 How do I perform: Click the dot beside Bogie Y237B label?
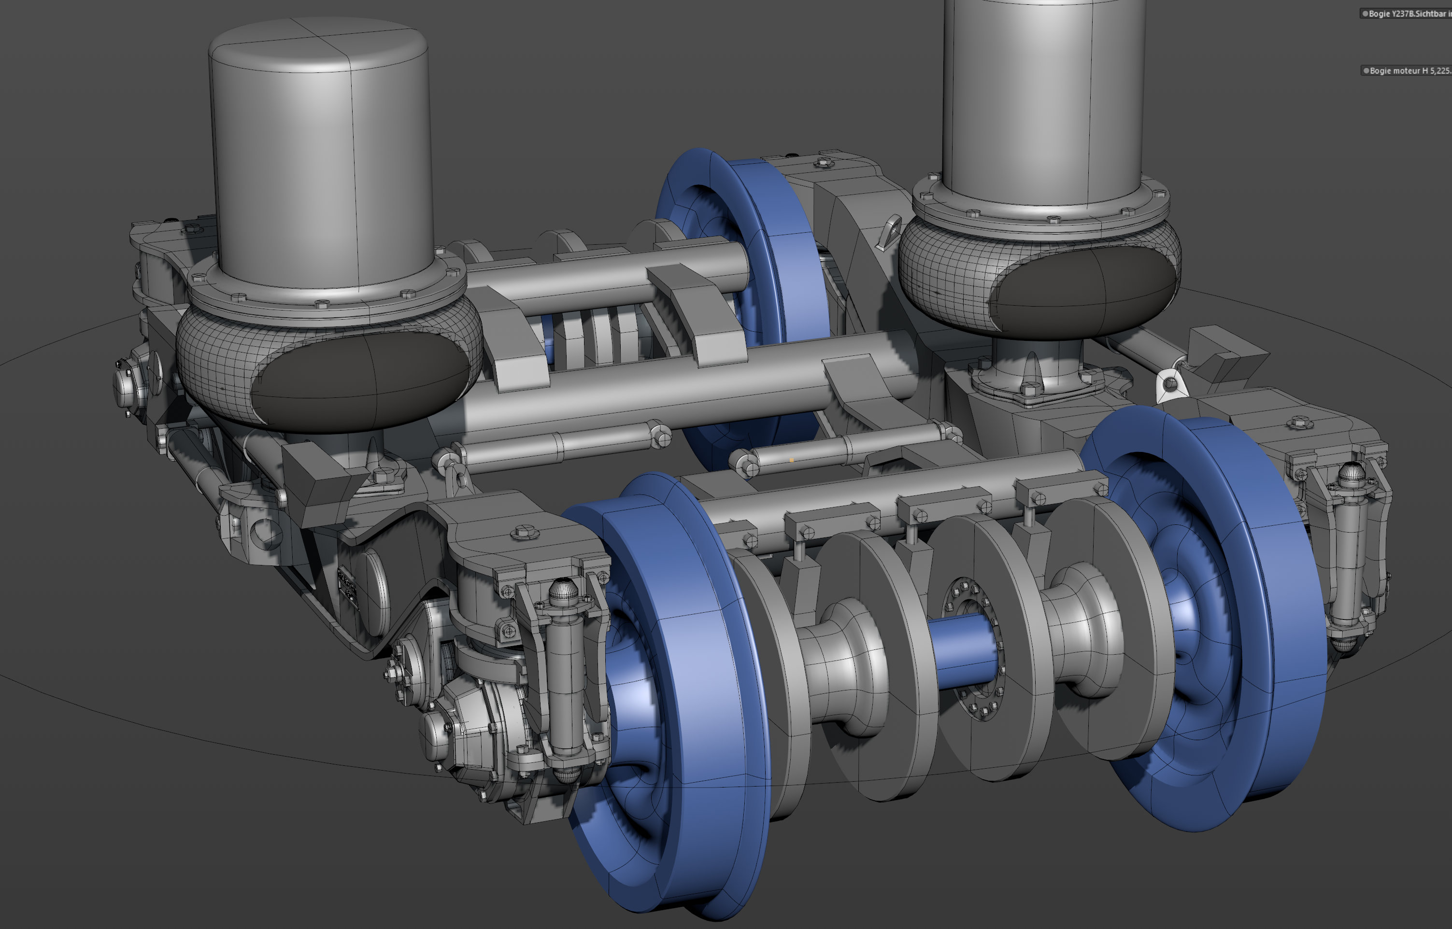click(x=1365, y=13)
